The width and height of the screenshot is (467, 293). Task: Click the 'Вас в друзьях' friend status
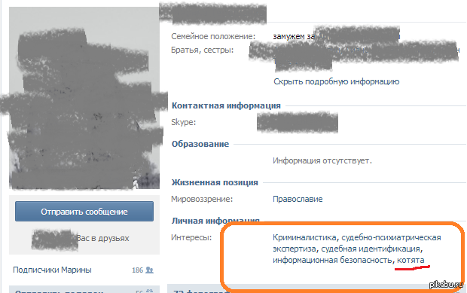[x=102, y=238]
